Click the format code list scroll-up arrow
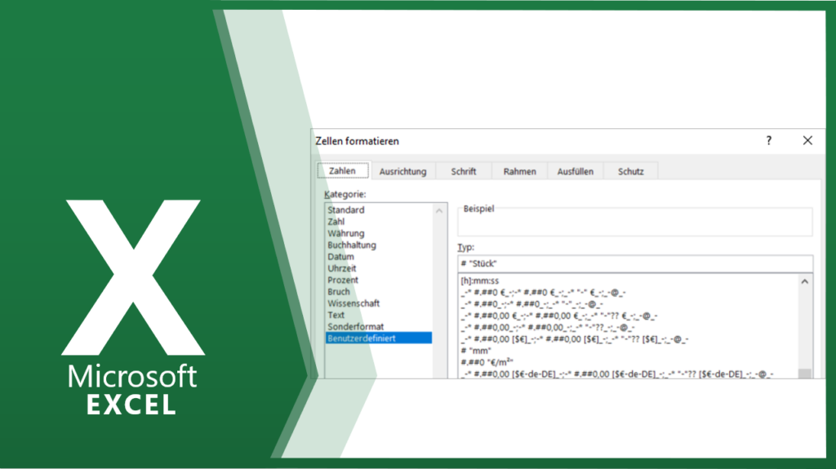This screenshot has width=836, height=469. point(805,281)
